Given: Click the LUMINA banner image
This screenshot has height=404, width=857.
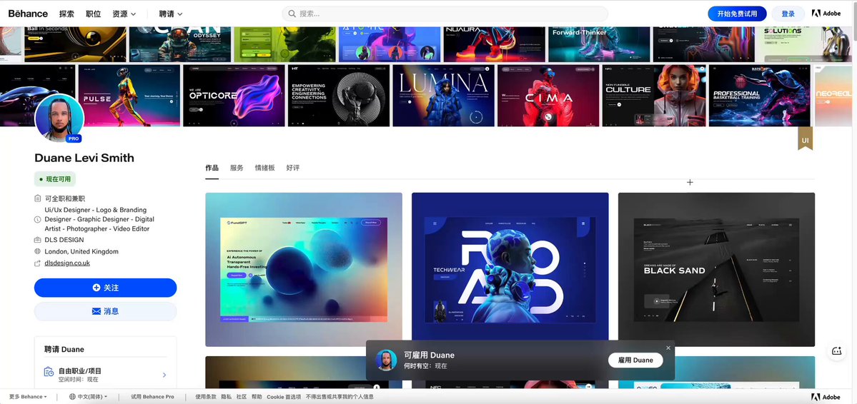Looking at the screenshot, I should click(x=443, y=96).
